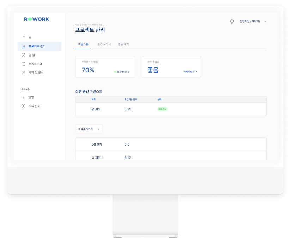Image resolution: width=291 pixels, height=238 pixels.
Task: Open notifications via the bell icon
Action: click(x=232, y=21)
